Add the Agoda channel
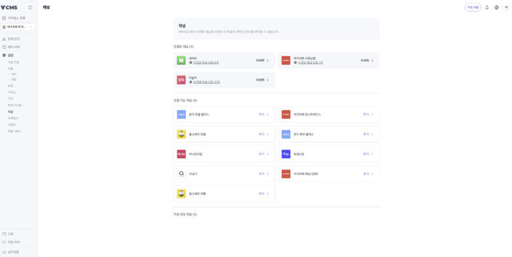This screenshot has width=512, height=257. coord(263,174)
